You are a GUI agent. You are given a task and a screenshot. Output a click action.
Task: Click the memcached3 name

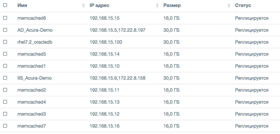(32, 114)
